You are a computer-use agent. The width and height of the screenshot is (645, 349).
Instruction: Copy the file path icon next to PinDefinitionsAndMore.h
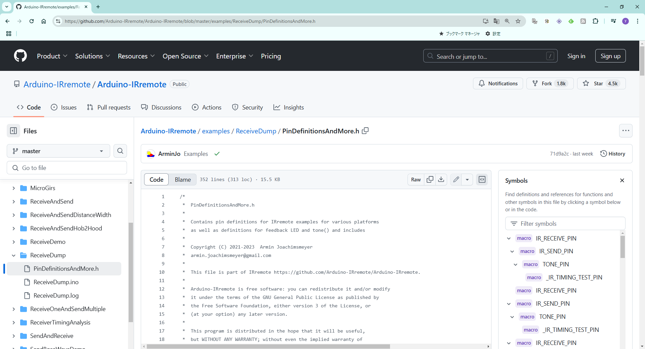[x=365, y=131]
